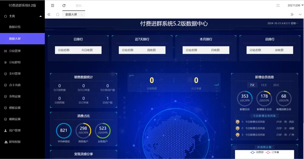Image resolution: width=304 pixels, height=159 pixels.
Task: Click the search input in the top bar
Action: pyautogui.click(x=79, y=5)
